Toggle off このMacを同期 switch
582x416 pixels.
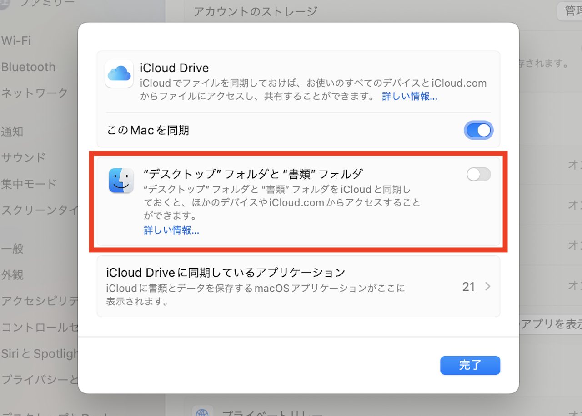[x=478, y=131]
